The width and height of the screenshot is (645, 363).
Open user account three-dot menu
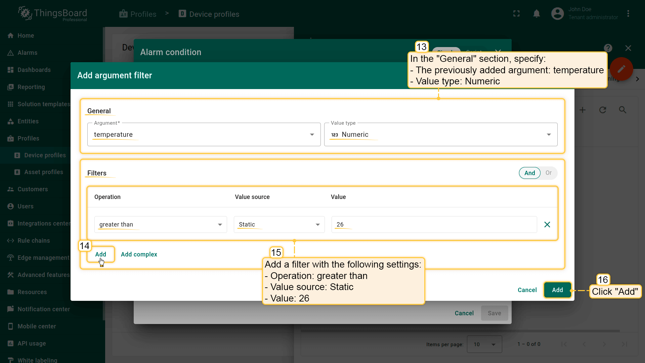628,14
